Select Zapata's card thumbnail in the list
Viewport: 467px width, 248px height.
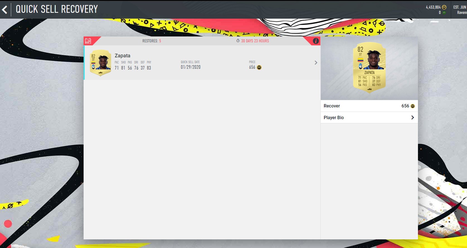click(x=100, y=63)
